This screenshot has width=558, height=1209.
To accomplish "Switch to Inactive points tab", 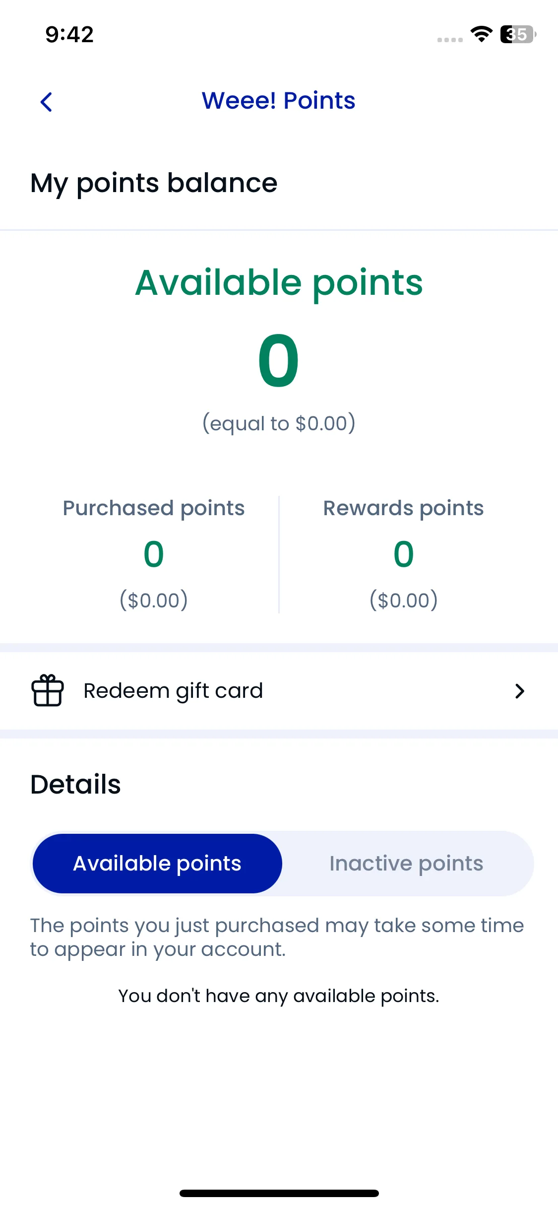I will pyautogui.click(x=406, y=864).
